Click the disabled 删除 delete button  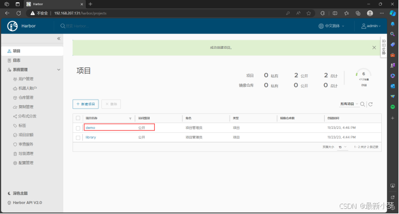pyautogui.click(x=111, y=104)
